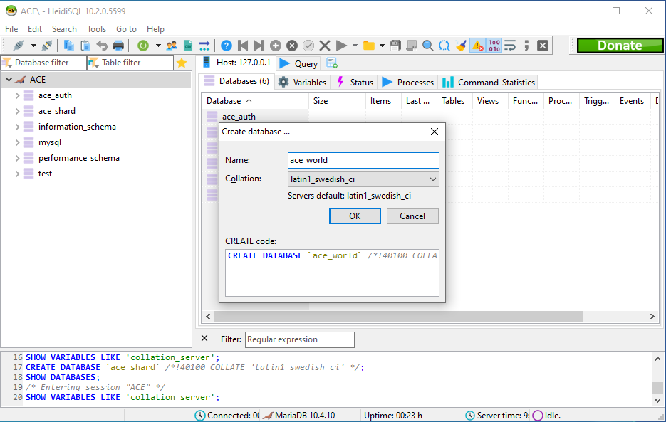Click the green Refresh icon
Screen dimensions: 666x422
[x=143, y=46]
